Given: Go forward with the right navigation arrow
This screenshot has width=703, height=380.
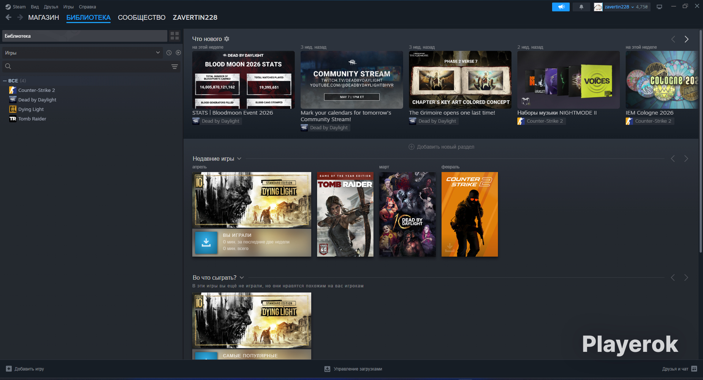Looking at the screenshot, I should (20, 17).
